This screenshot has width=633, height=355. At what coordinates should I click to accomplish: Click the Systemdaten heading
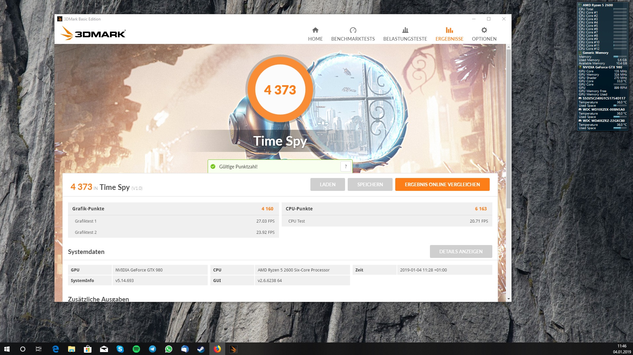click(x=86, y=252)
